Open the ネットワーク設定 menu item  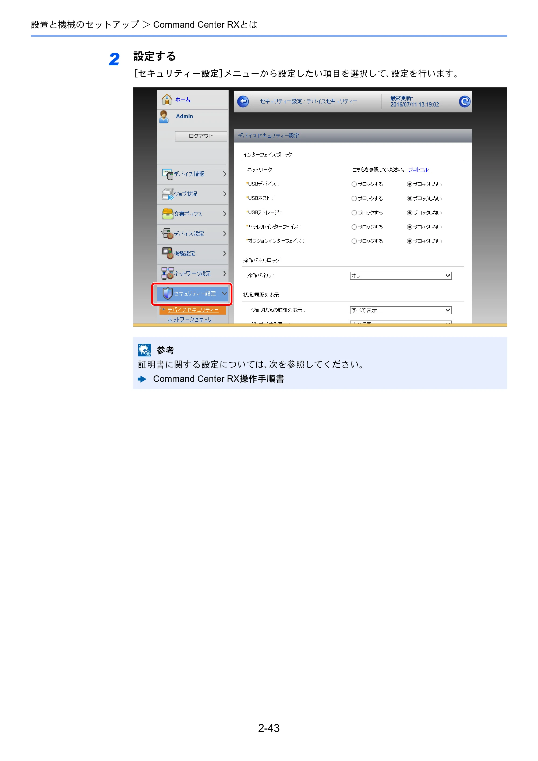[x=193, y=273]
